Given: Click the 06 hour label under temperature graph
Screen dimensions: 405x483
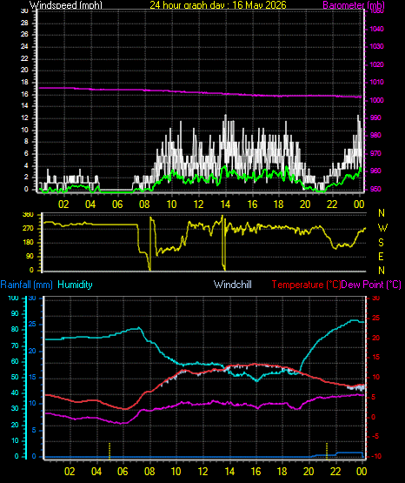Looking at the screenshot, I should (x=123, y=472).
